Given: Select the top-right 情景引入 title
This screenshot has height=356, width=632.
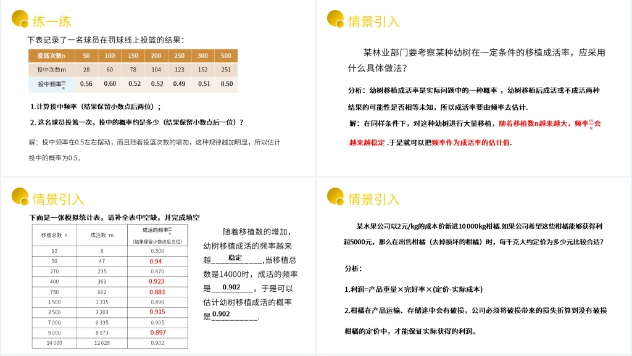Looking at the screenshot, I should [x=374, y=22].
